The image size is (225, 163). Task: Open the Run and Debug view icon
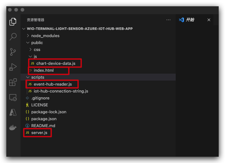point(13,67)
